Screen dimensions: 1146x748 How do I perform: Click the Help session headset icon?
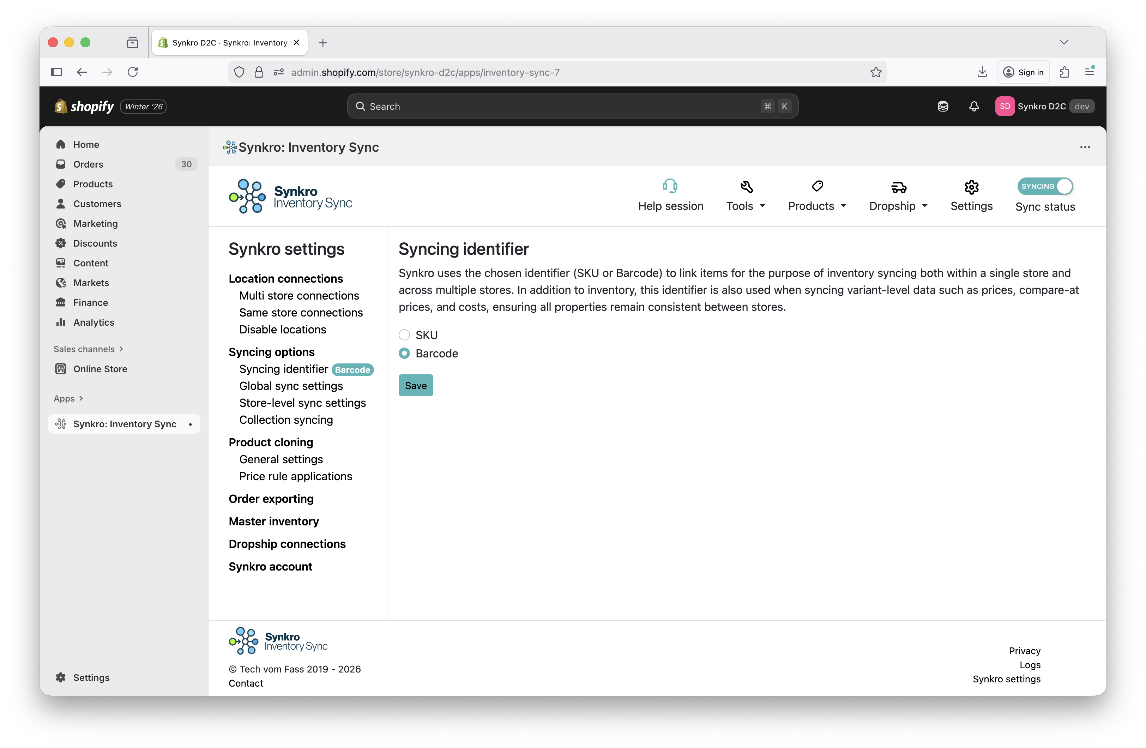coord(670,186)
